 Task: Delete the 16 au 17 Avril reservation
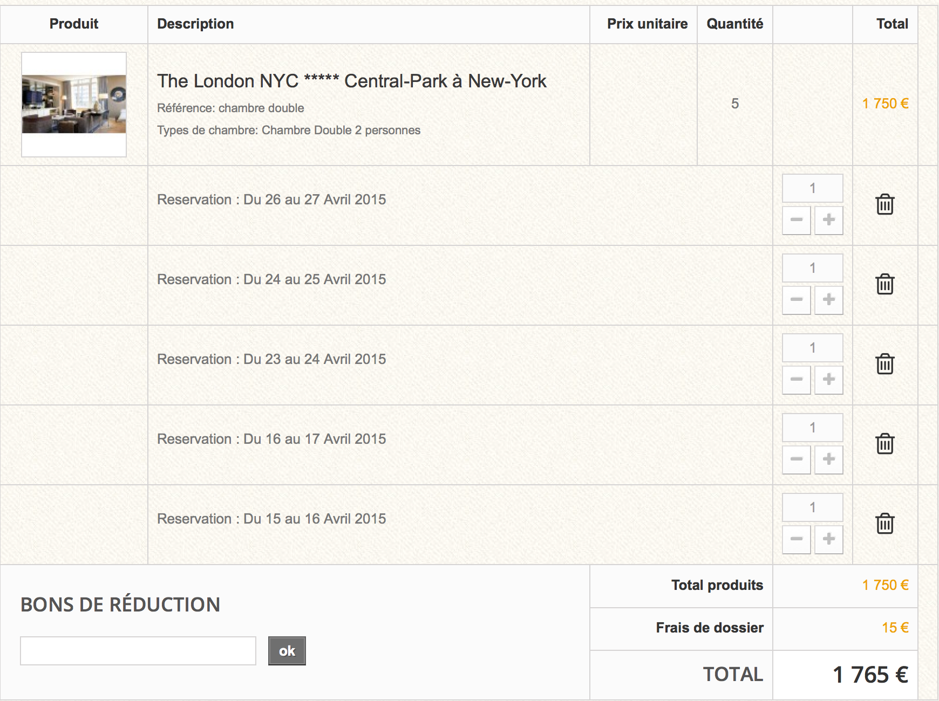885,444
